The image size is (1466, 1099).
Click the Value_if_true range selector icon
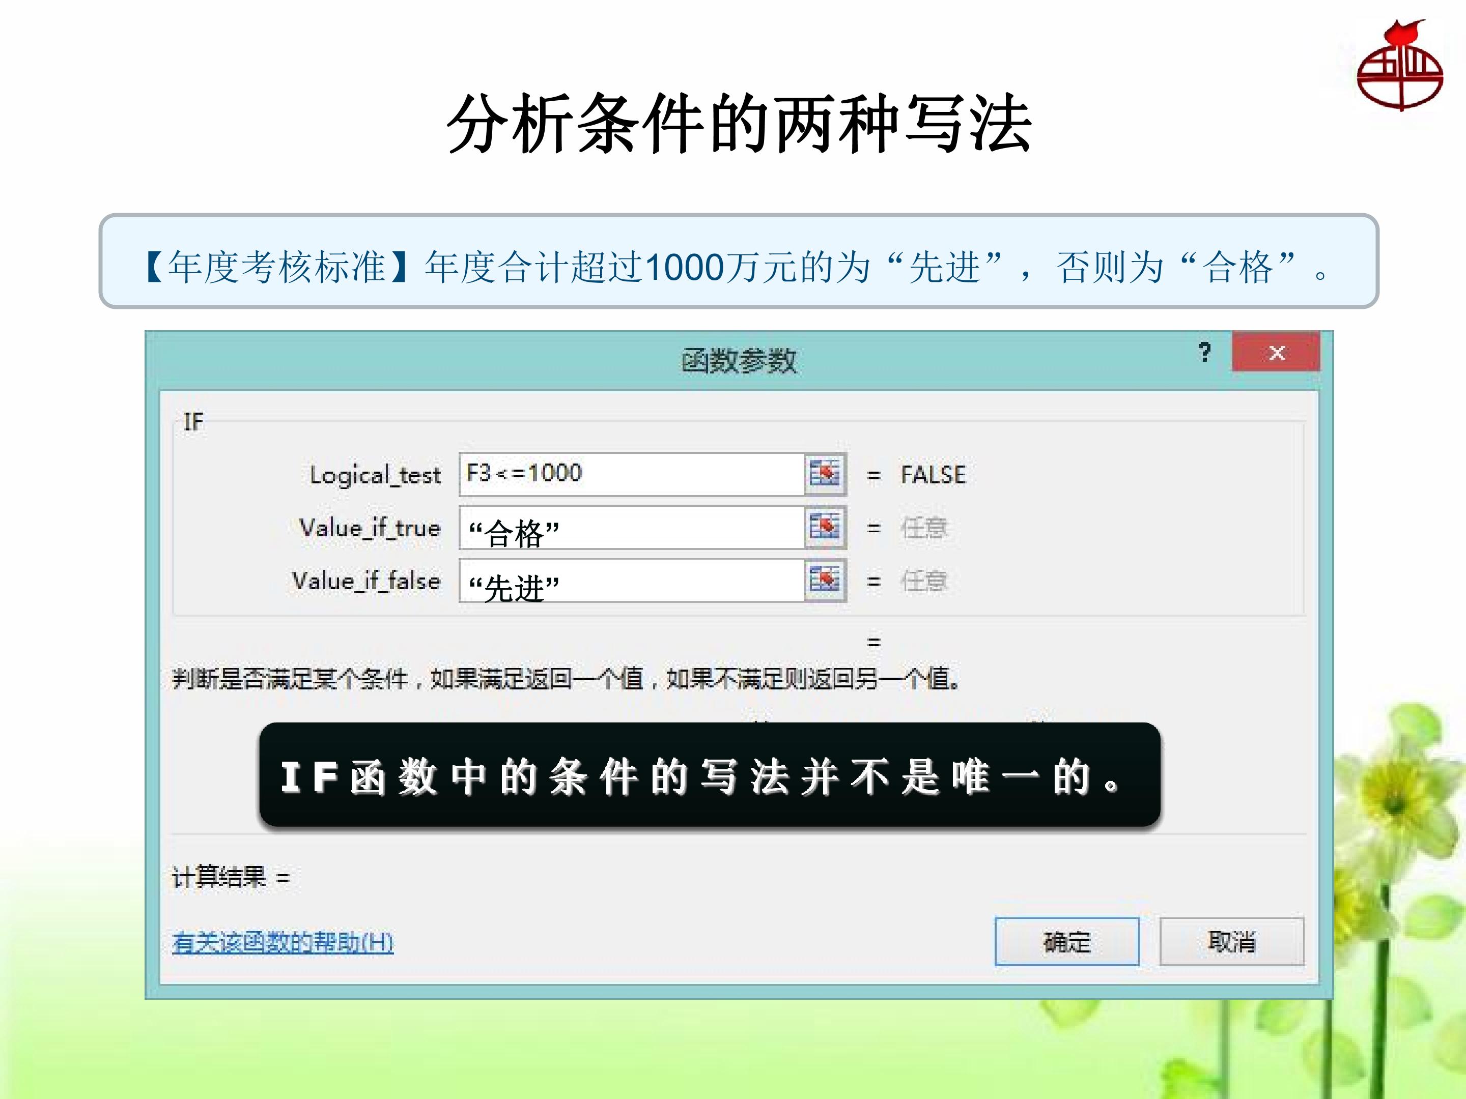825,527
